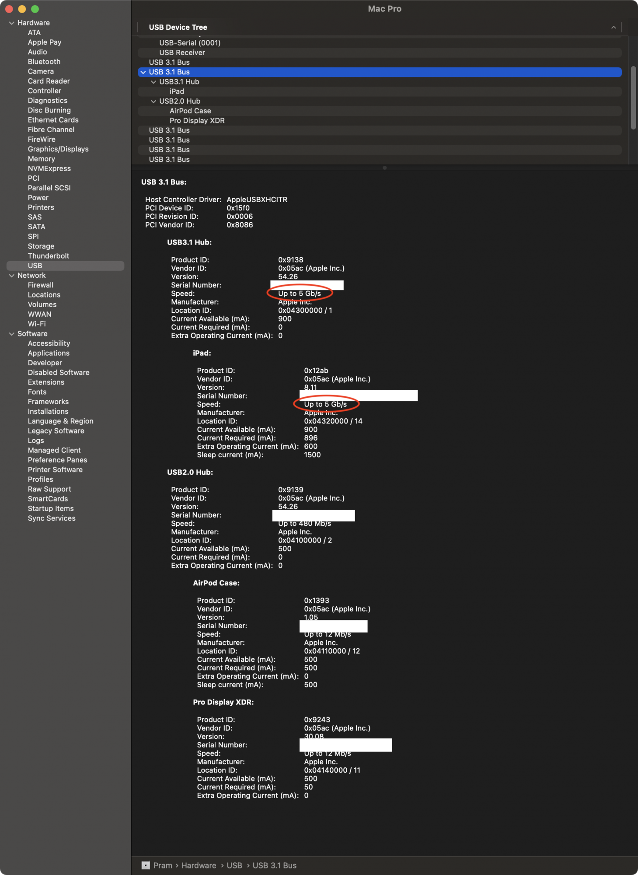Click the PCI Vendor ID value 0x8086
The height and width of the screenshot is (875, 638).
click(240, 225)
